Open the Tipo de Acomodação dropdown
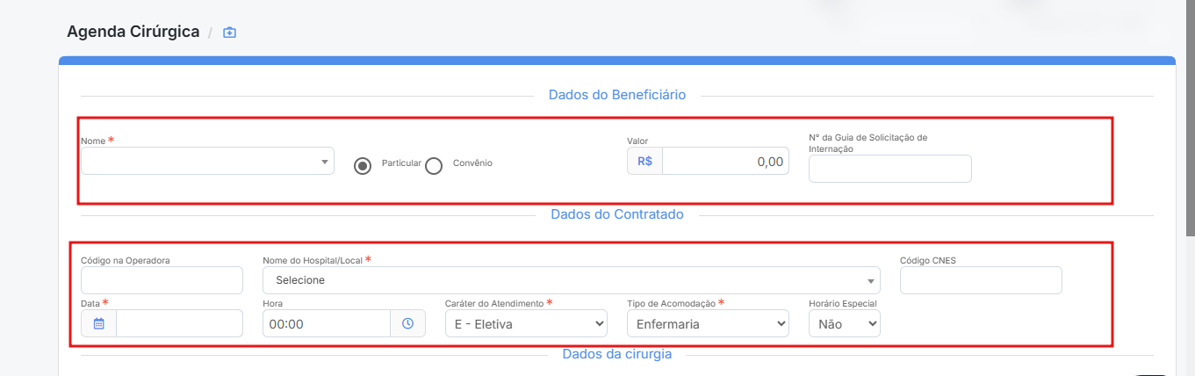The width and height of the screenshot is (1195, 376). coord(708,323)
